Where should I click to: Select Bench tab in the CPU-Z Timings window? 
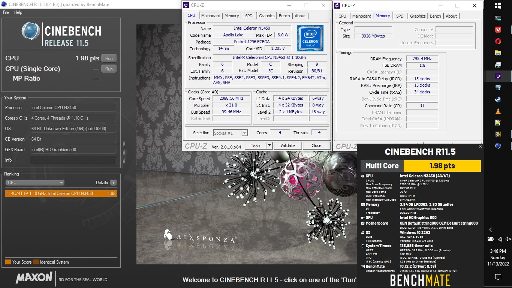point(436,16)
